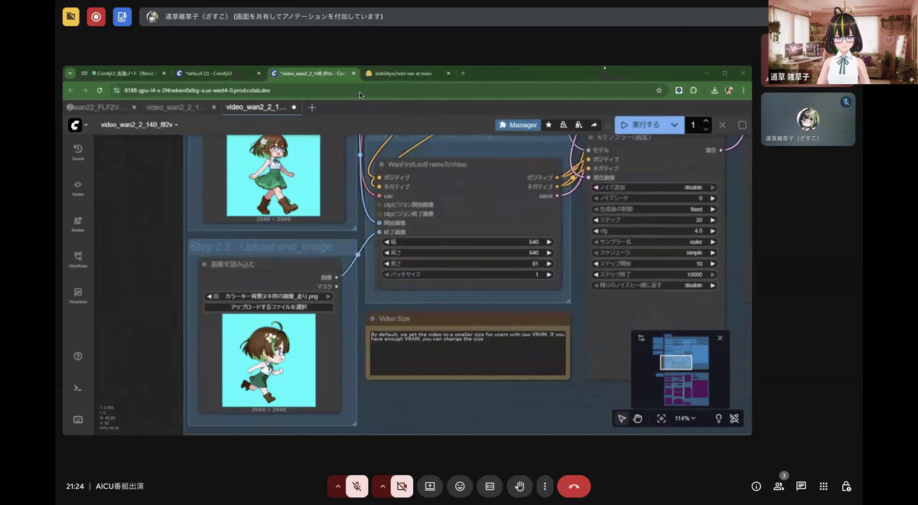Switch to 'default (2) - ComfyUI' browser tab
The height and width of the screenshot is (505, 918).
[217, 73]
